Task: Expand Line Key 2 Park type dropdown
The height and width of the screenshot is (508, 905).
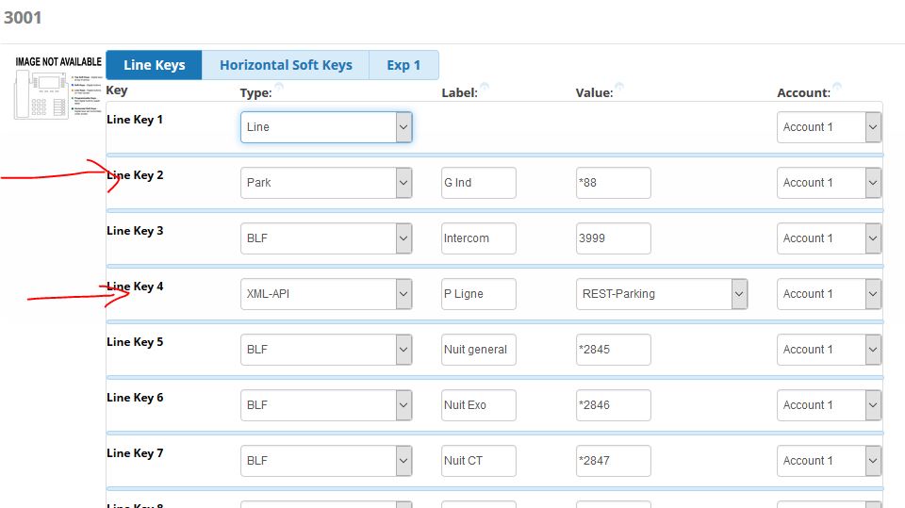Action: point(326,183)
